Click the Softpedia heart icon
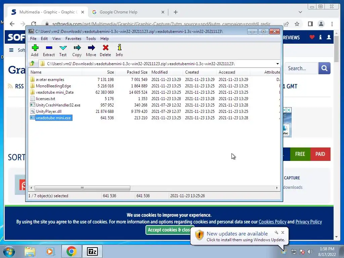This screenshot has width=344, height=258. (x=312, y=37)
